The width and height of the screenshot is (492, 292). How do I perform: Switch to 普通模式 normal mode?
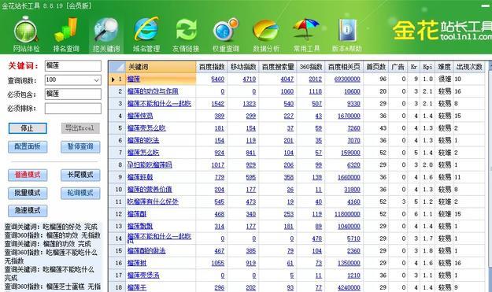point(28,175)
